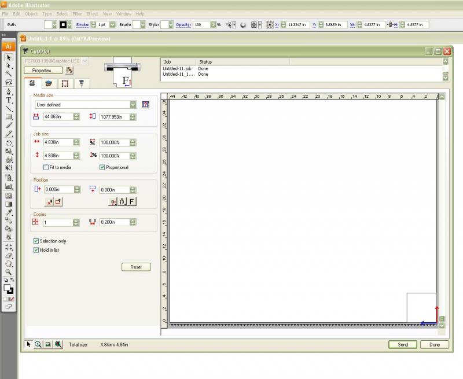The image size is (463, 379).
Task: Select the Eyedropper tool
Action: pos(9,212)
